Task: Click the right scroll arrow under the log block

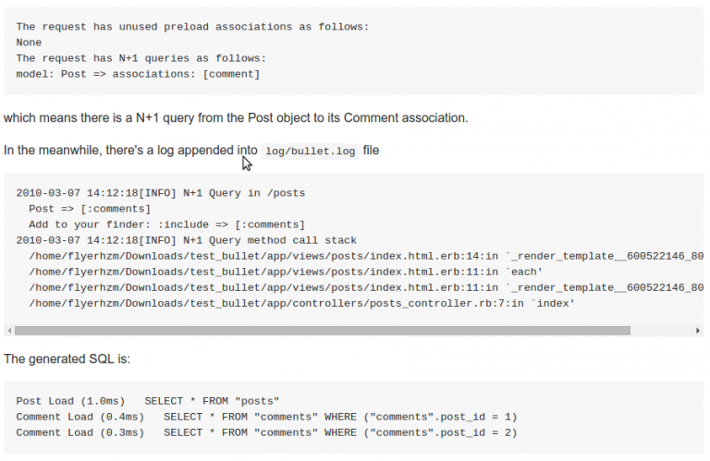Action: [698, 330]
